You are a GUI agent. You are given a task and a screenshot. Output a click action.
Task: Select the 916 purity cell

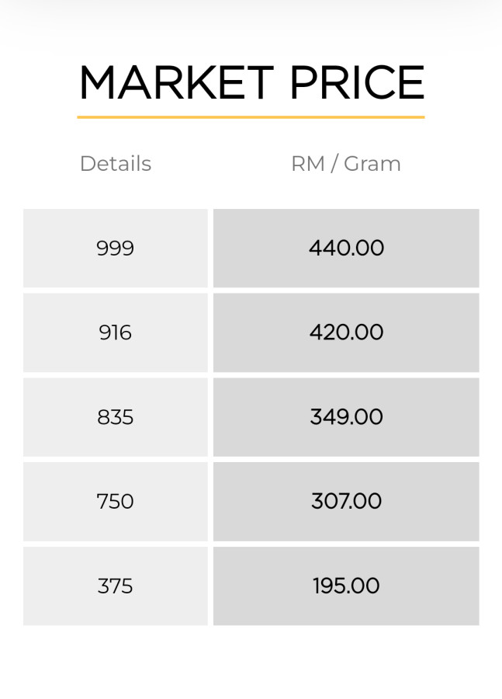116,332
